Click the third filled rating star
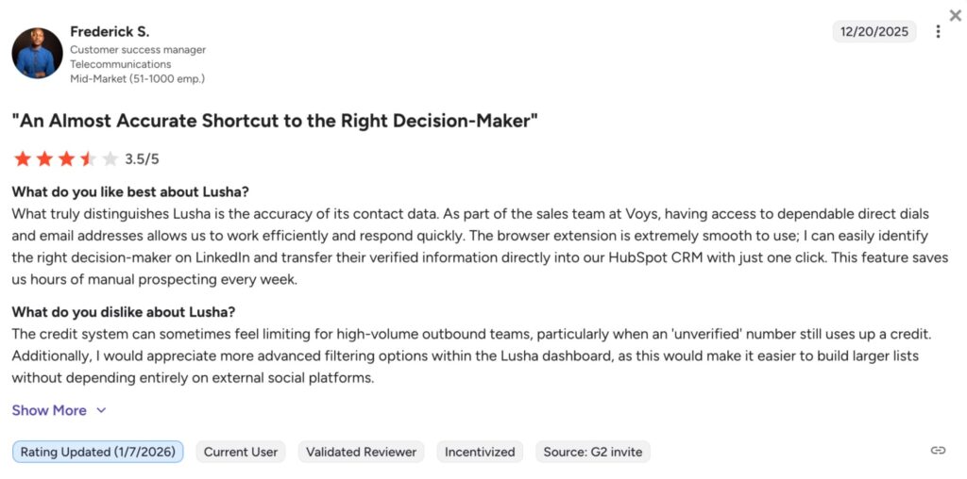 pos(66,158)
